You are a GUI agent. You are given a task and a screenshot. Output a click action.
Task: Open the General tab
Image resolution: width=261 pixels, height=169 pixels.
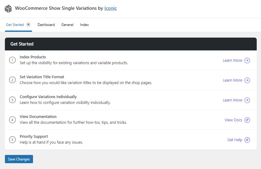[67, 25]
